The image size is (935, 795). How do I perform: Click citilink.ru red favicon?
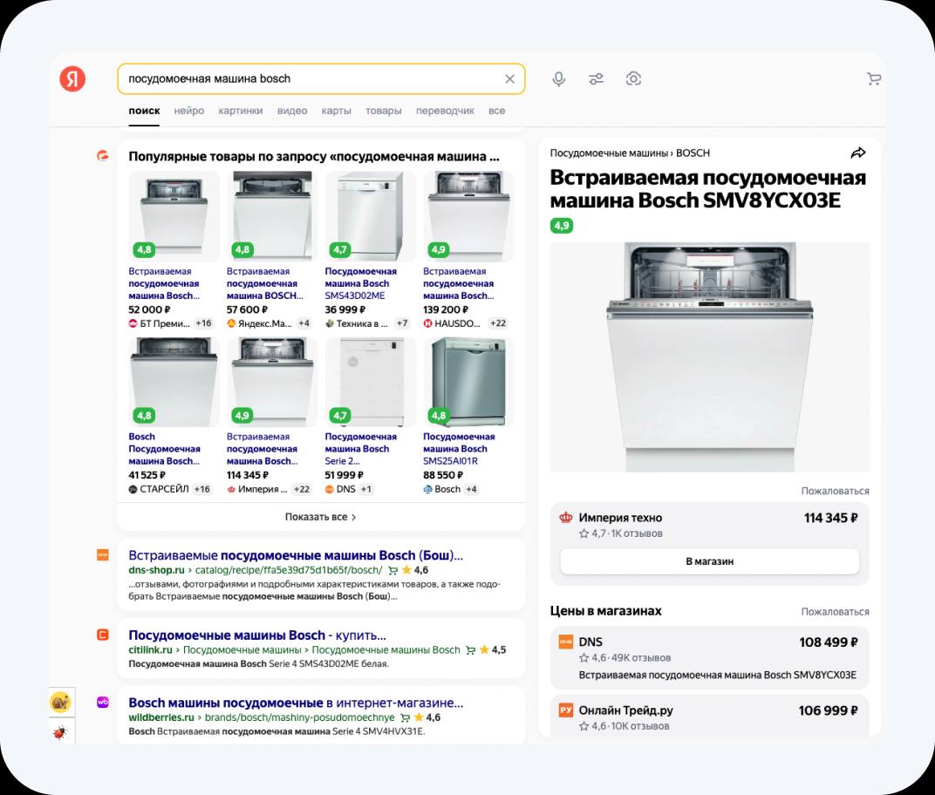[x=103, y=635]
